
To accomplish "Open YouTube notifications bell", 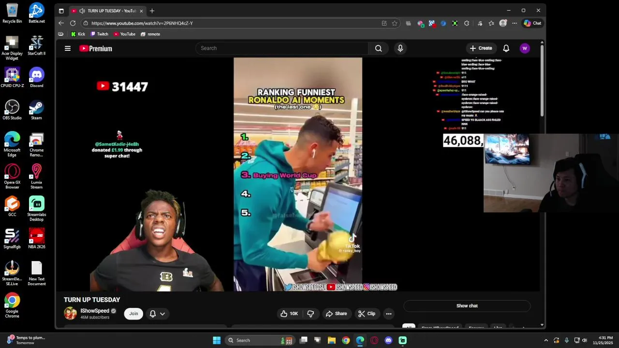I will [x=506, y=48].
